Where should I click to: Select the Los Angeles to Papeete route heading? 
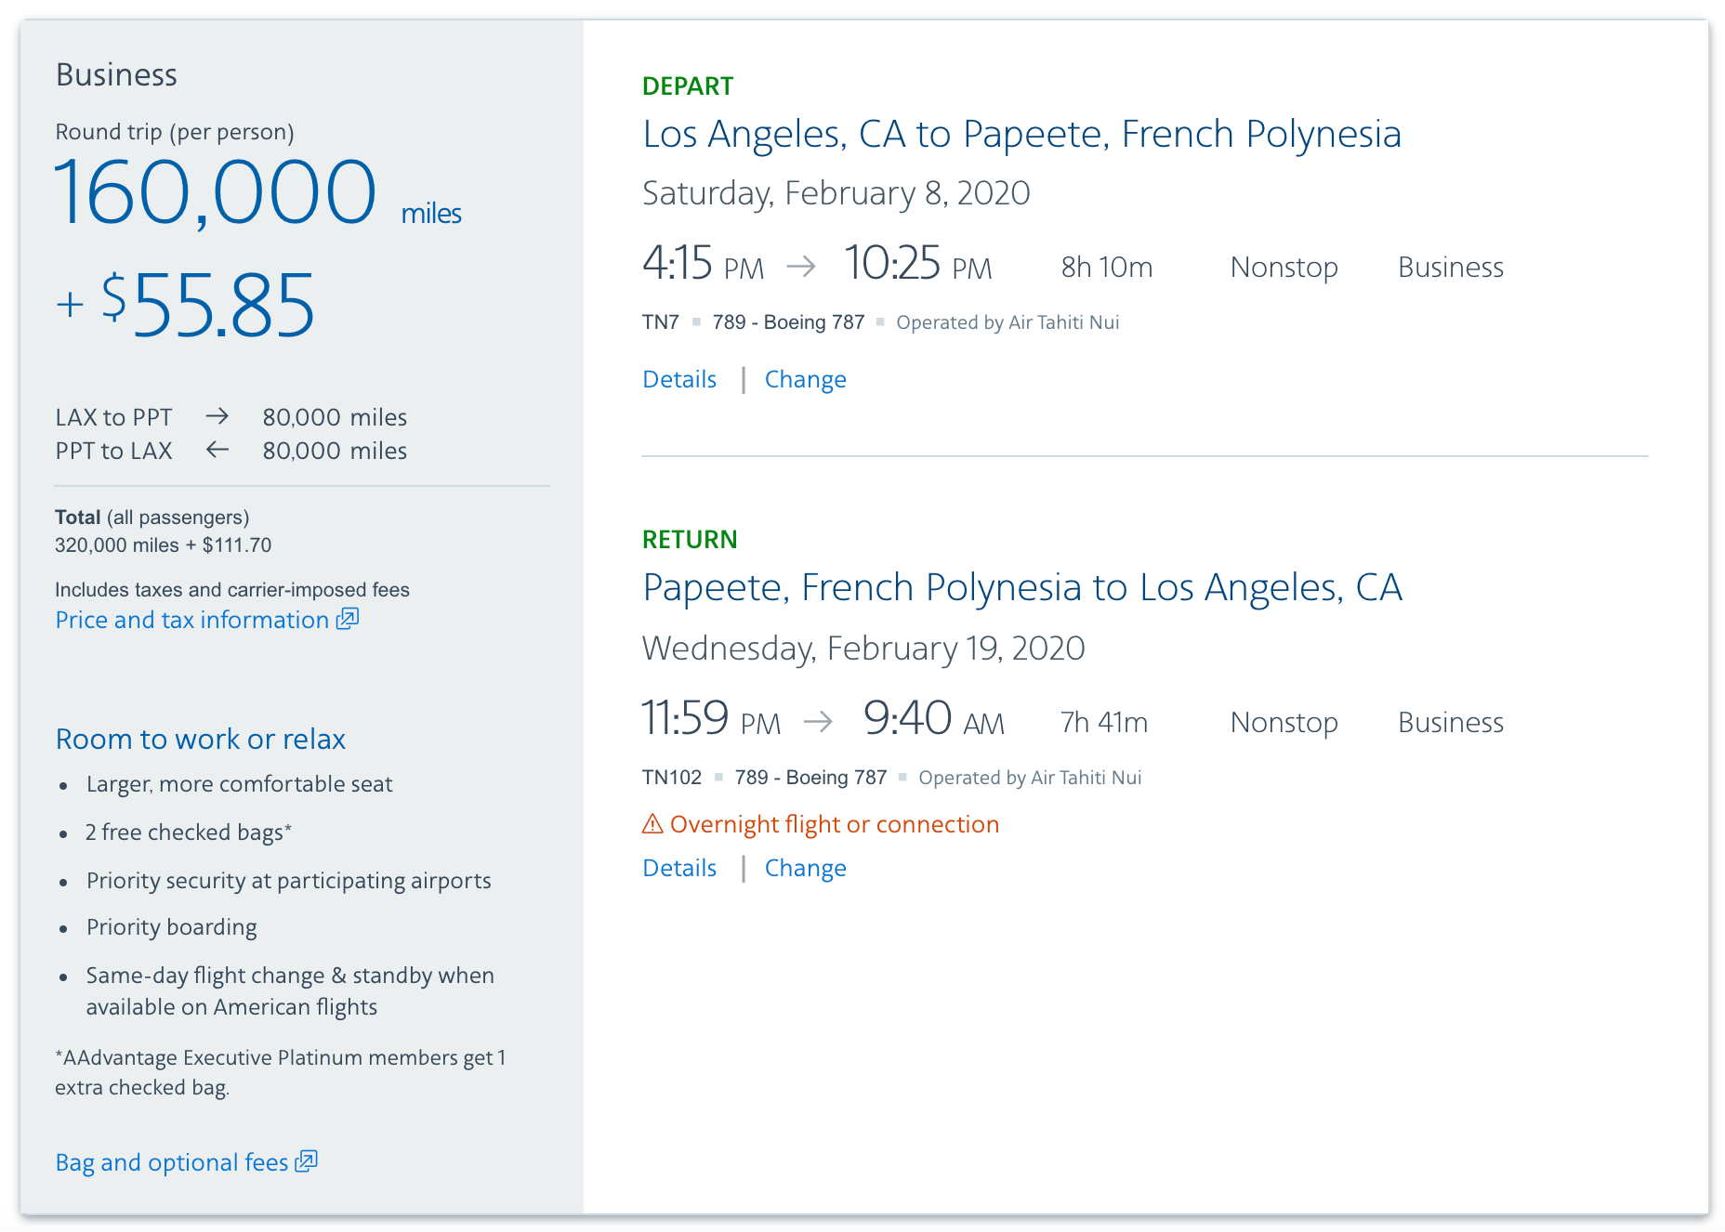(1021, 134)
